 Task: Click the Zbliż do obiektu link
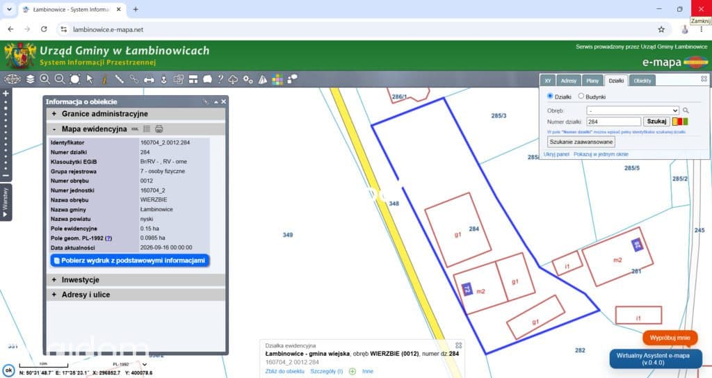(x=284, y=371)
